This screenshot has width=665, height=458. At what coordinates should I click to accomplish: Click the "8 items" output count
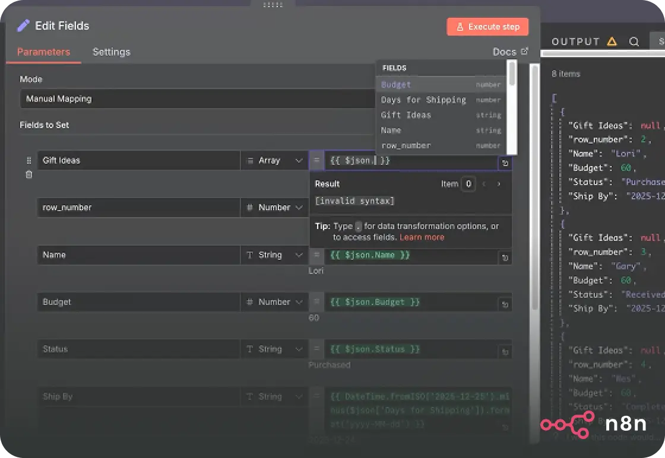click(565, 74)
